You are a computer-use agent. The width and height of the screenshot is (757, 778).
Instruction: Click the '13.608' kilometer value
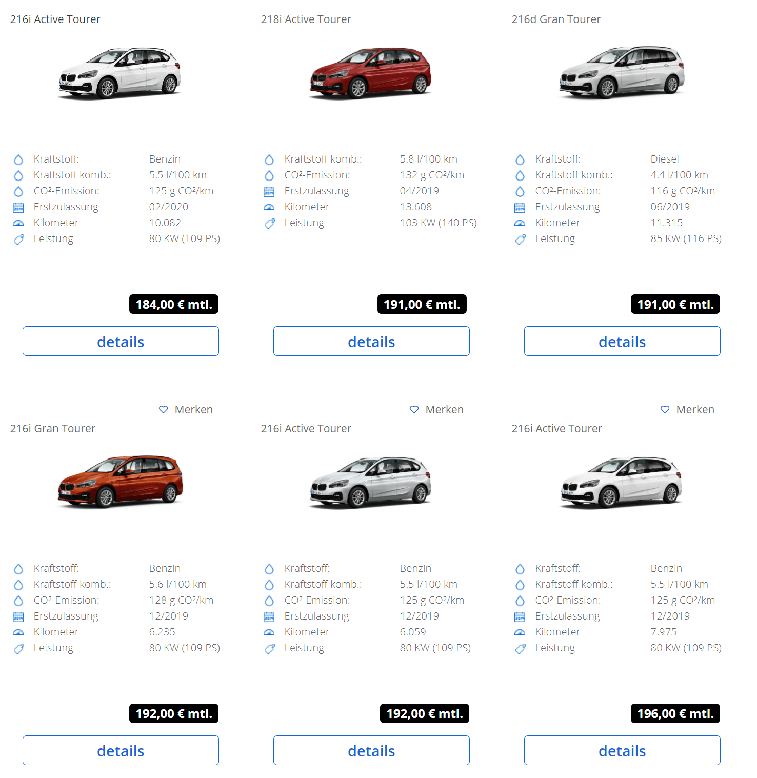click(x=416, y=207)
